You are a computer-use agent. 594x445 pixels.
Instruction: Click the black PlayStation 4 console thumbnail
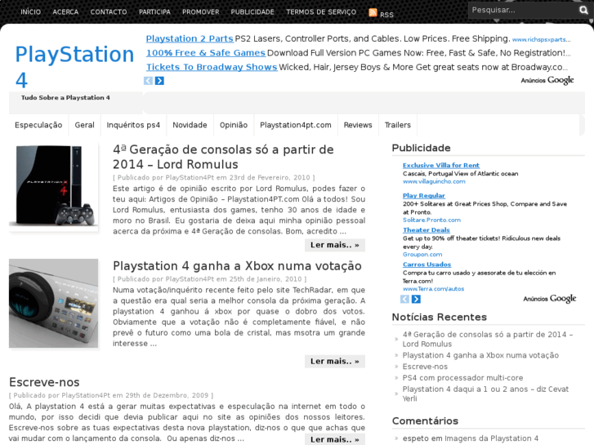(54, 186)
